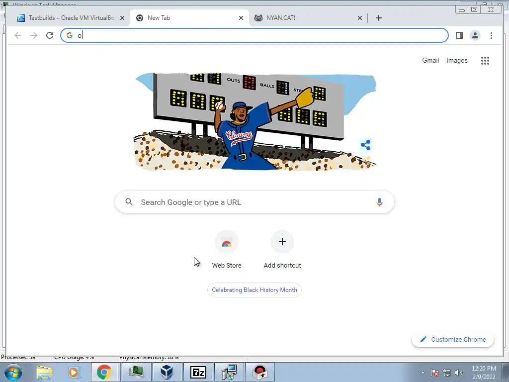The width and height of the screenshot is (509, 382).
Task: Open a new Chrome tab
Action: (378, 18)
